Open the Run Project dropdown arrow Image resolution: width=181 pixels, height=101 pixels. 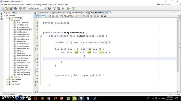(x=65, y=8)
